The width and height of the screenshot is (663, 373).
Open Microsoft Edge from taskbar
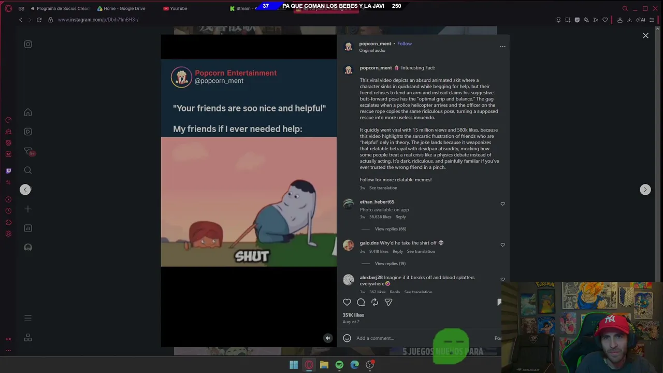coord(355,365)
